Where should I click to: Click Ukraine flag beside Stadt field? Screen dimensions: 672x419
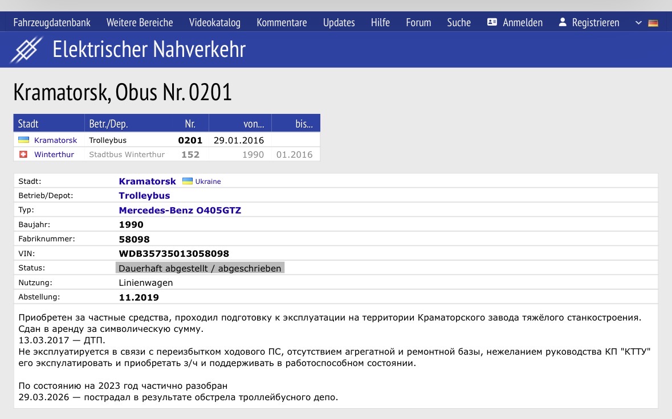point(188,181)
